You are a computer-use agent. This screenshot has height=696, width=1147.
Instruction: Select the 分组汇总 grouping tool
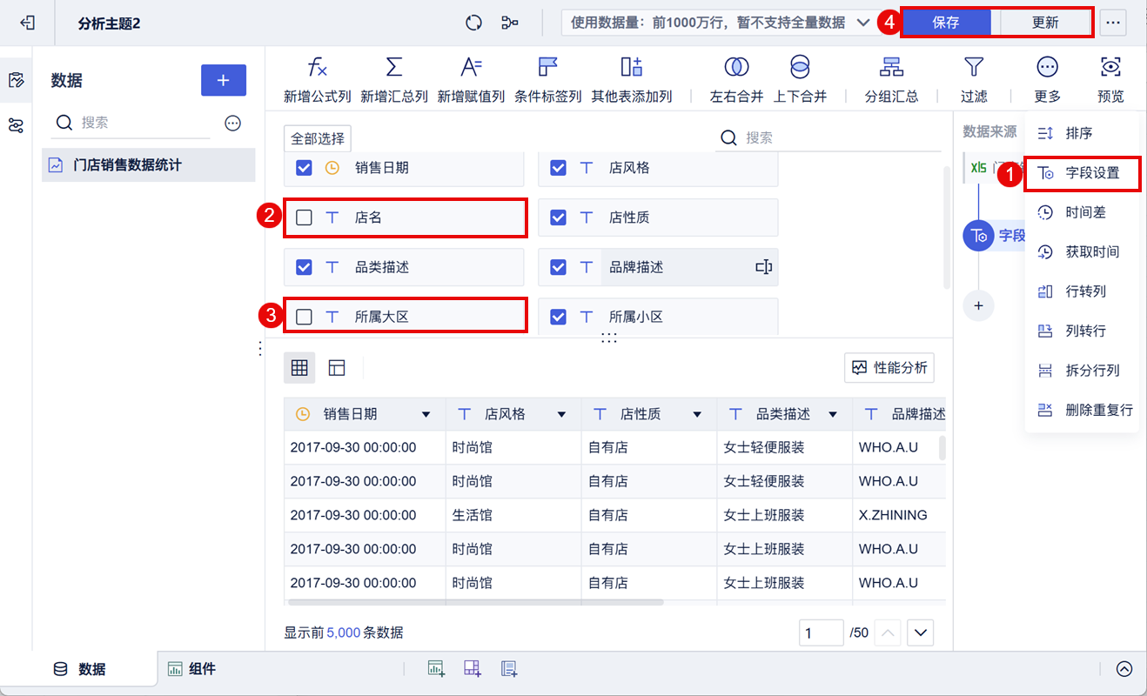[891, 78]
